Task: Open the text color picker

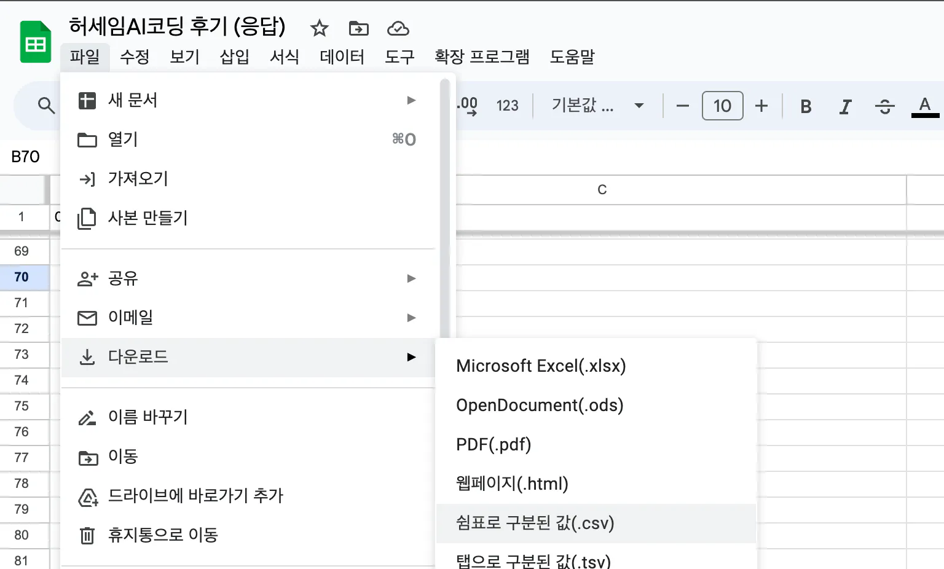Action: 924,106
